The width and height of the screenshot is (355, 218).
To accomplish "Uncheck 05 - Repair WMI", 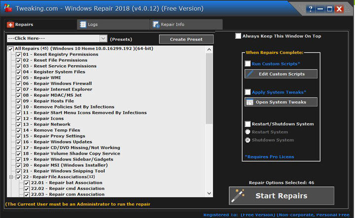I will (x=19, y=78).
